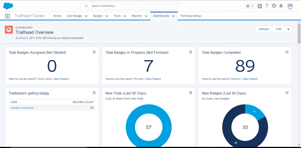Expand the Trailblazers getting badgy widget
301x148 pixels.
click(x=94, y=93)
